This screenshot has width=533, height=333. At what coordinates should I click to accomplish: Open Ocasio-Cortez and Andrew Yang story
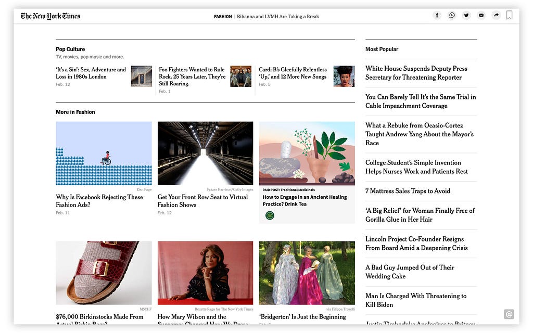[420, 134]
